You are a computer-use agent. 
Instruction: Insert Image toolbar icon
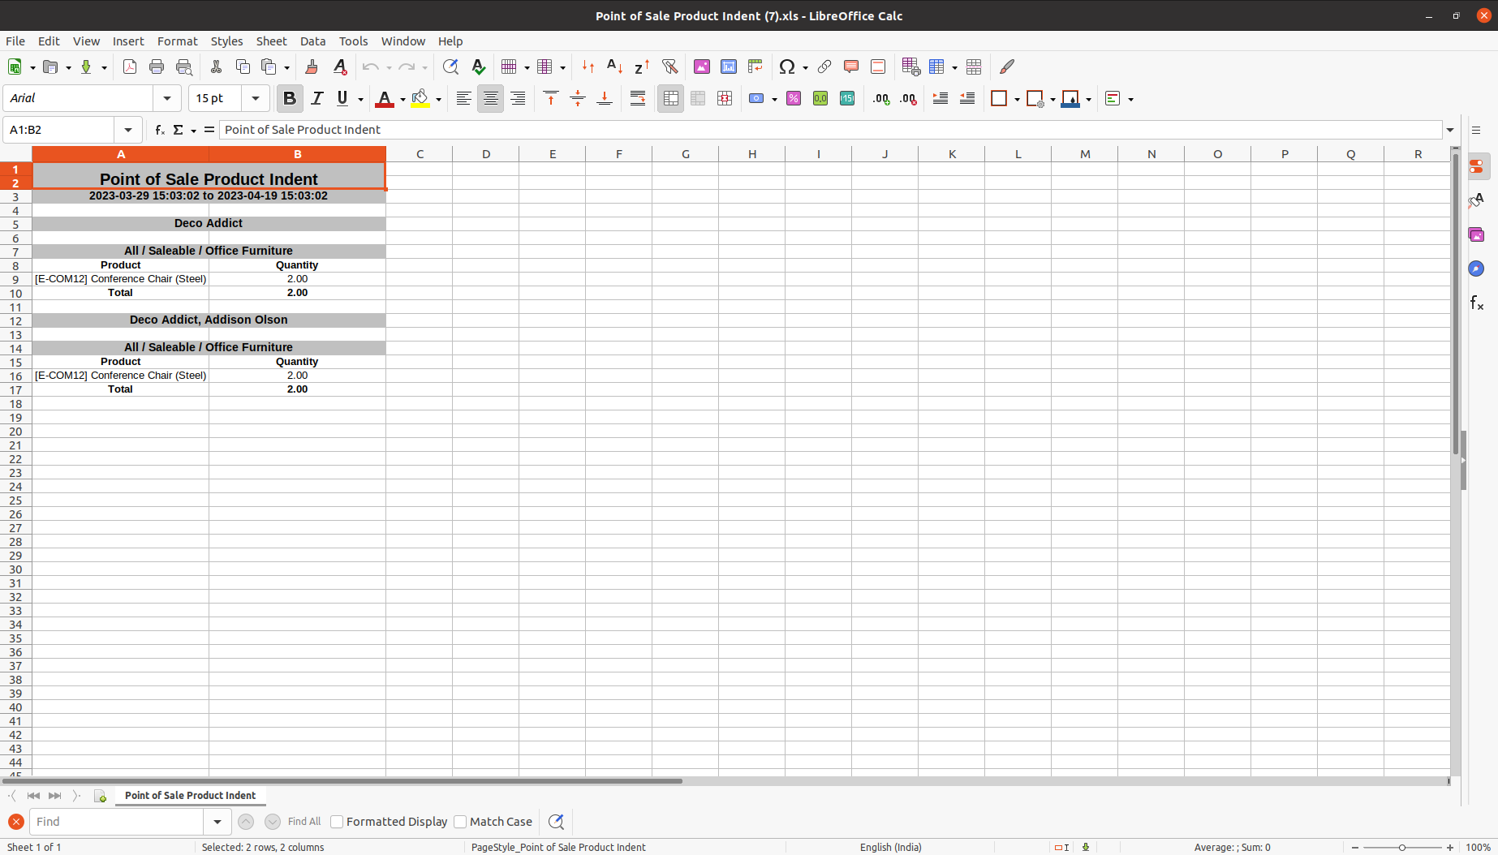(702, 67)
